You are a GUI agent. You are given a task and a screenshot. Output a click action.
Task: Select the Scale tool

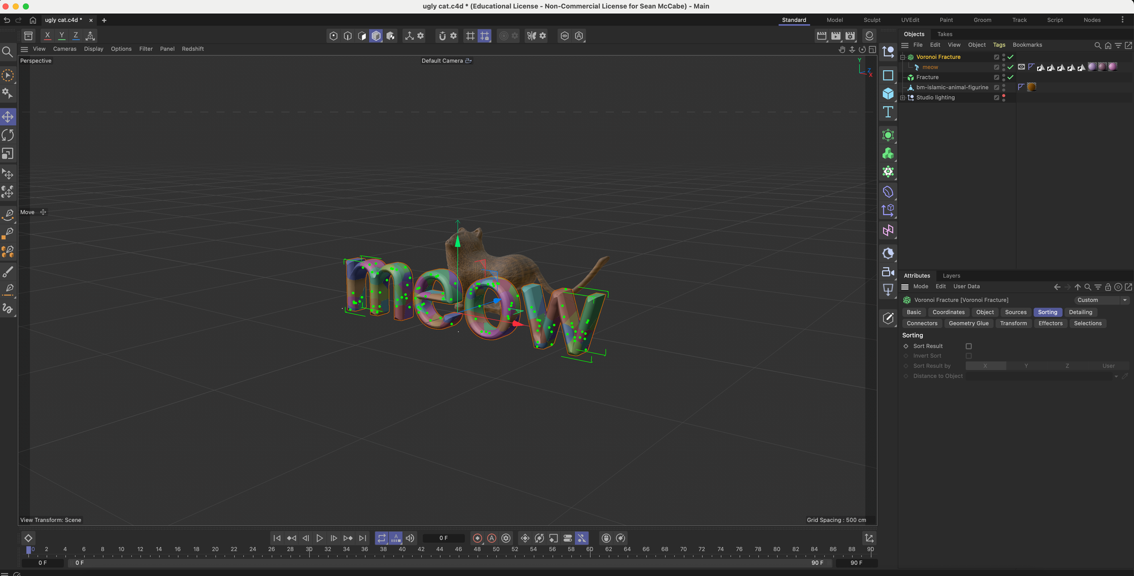coord(8,154)
